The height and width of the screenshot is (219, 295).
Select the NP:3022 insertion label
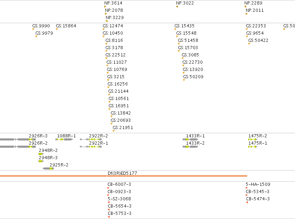(x=185, y=3)
